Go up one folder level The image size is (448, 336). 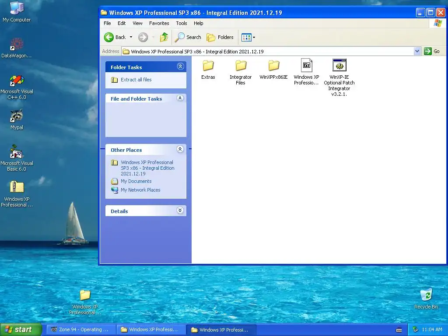pos(164,37)
